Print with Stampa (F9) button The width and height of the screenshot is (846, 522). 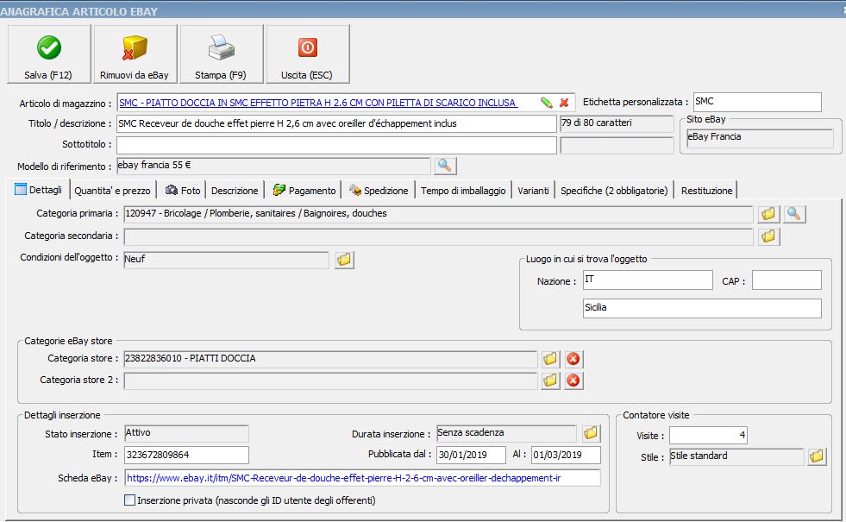pyautogui.click(x=222, y=54)
